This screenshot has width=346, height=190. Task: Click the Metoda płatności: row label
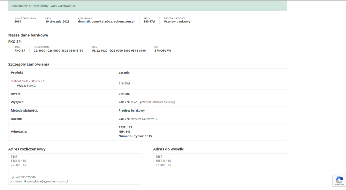pyautogui.click(x=24, y=110)
